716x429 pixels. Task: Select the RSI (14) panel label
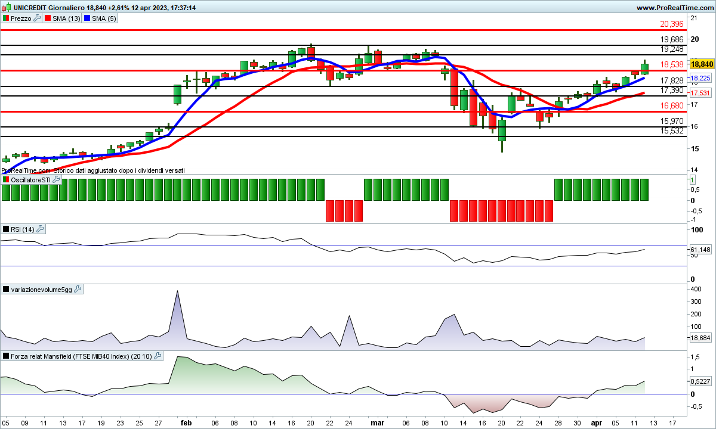[x=23, y=229]
